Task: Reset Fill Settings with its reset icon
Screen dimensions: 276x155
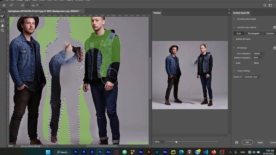Action: click(274, 48)
